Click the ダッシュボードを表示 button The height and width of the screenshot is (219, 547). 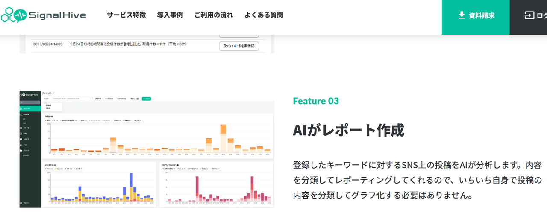tap(239, 46)
